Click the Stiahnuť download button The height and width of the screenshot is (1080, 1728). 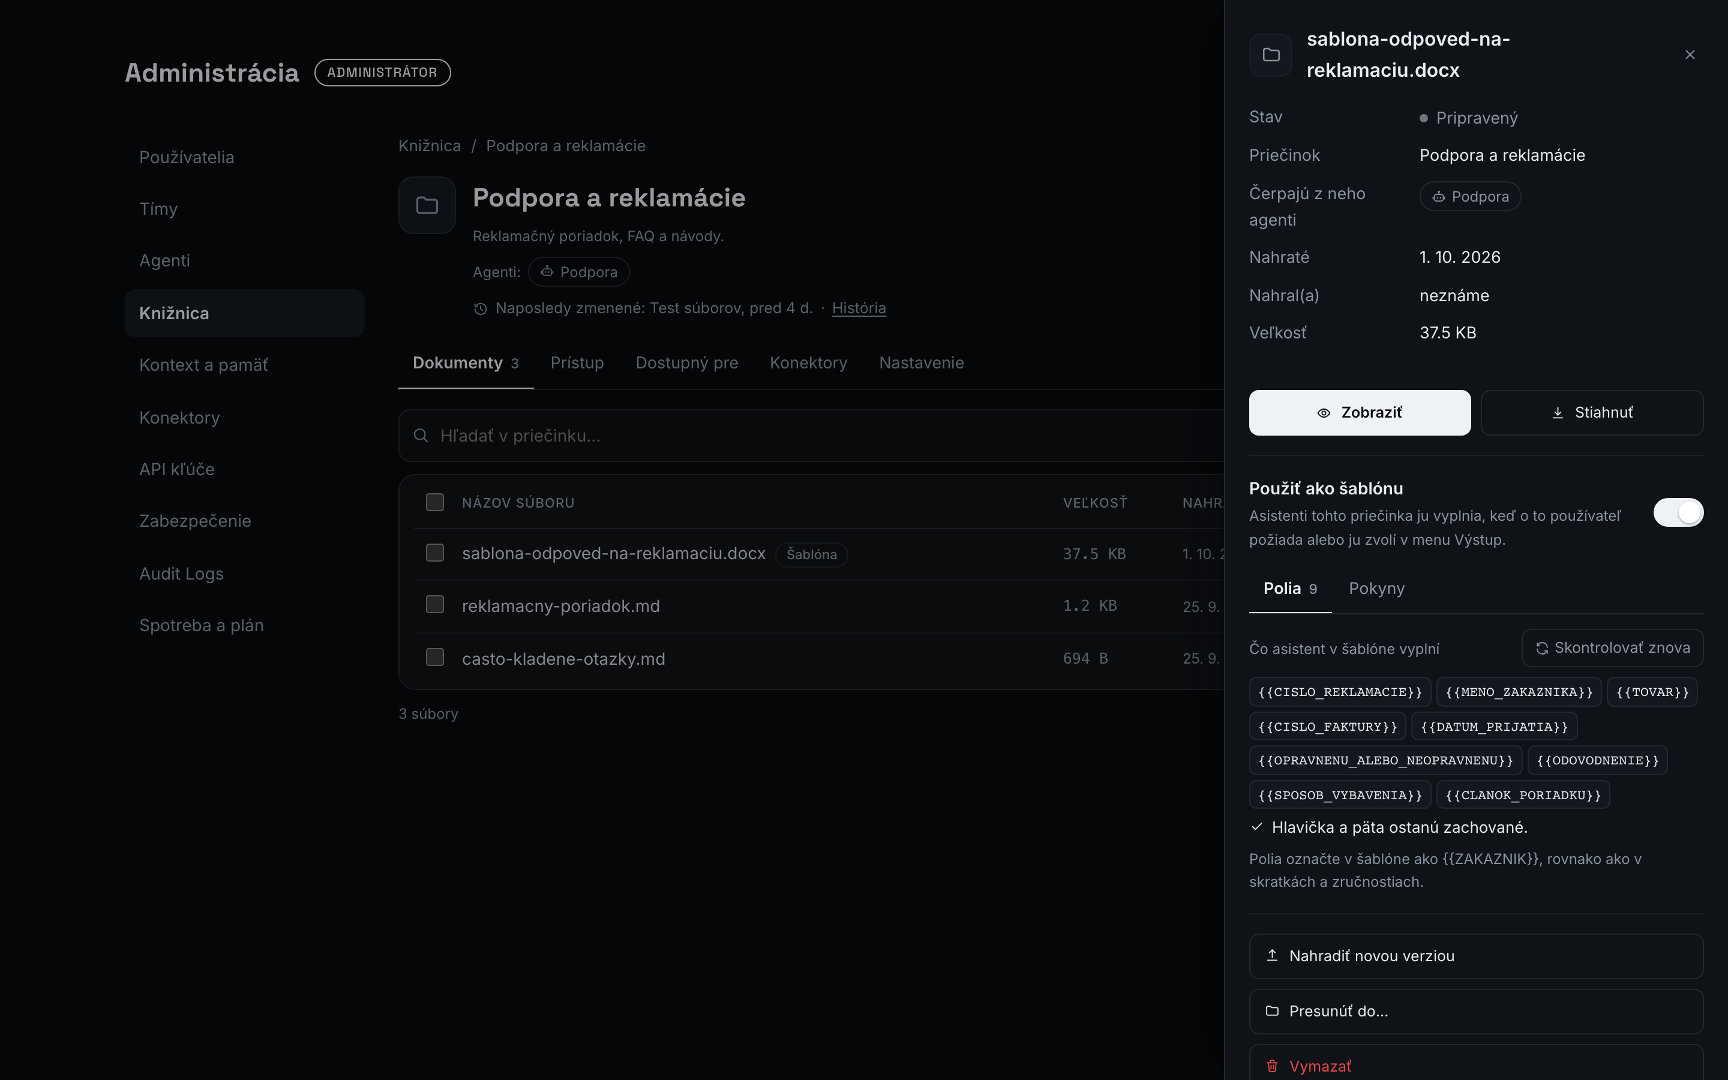coord(1592,413)
